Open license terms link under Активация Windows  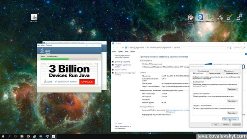[178, 111]
